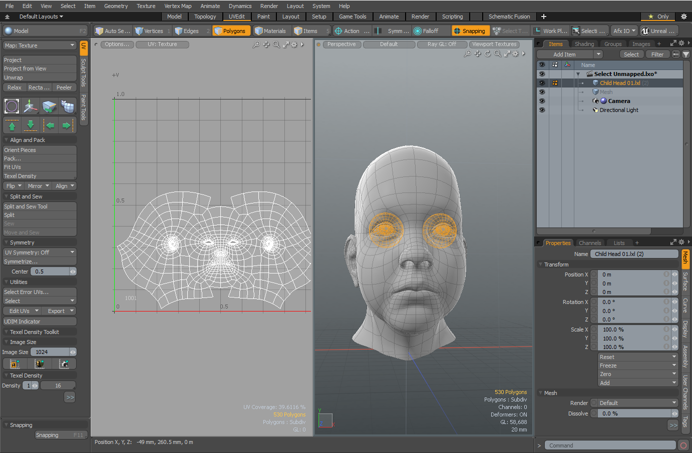This screenshot has height=453, width=692.
Task: Click the Image Size input field
Action: click(x=50, y=352)
